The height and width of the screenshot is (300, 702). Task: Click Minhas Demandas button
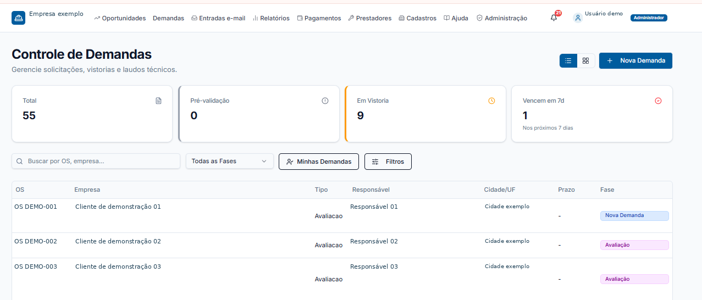319,162
